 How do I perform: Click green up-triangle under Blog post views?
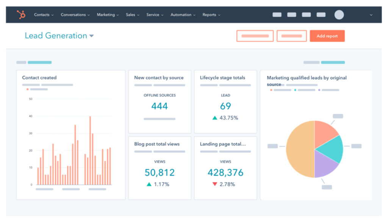(149, 184)
